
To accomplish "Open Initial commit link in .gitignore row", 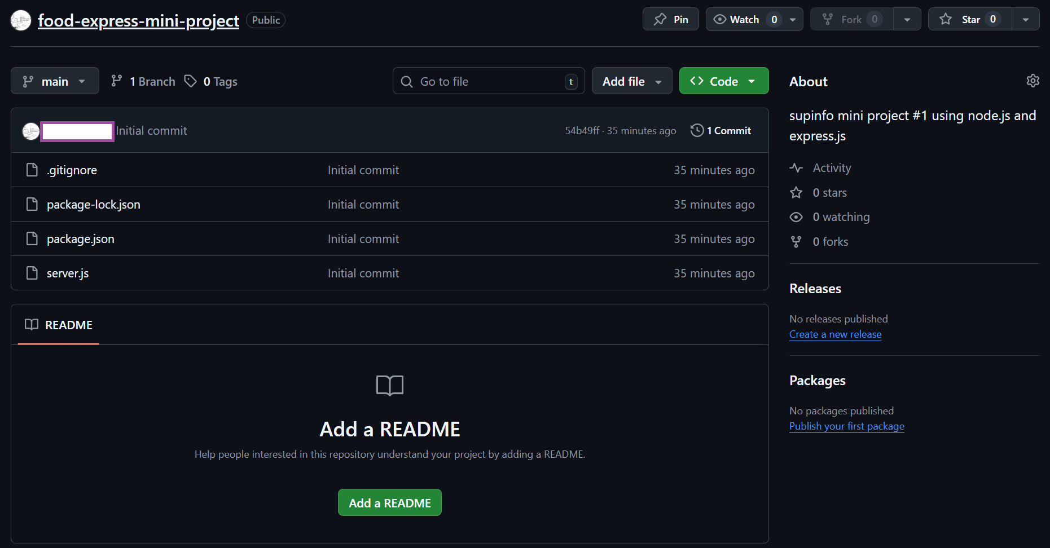I will [x=363, y=170].
